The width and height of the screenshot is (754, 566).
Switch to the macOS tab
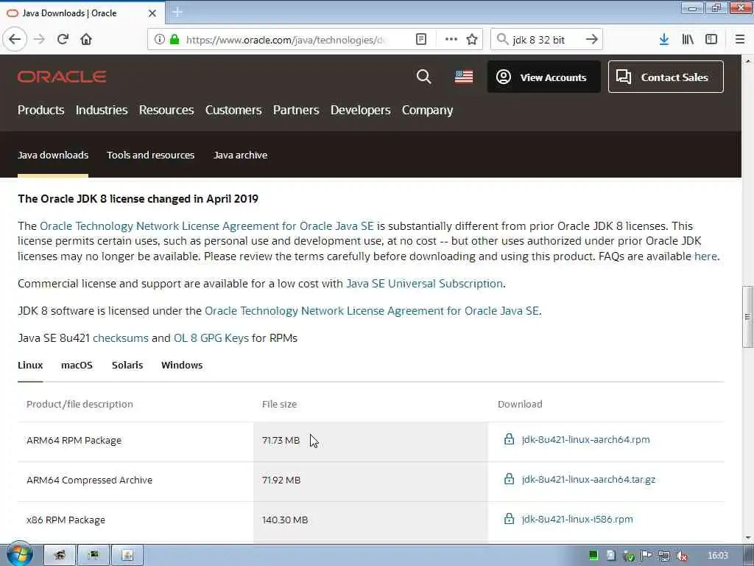click(77, 366)
